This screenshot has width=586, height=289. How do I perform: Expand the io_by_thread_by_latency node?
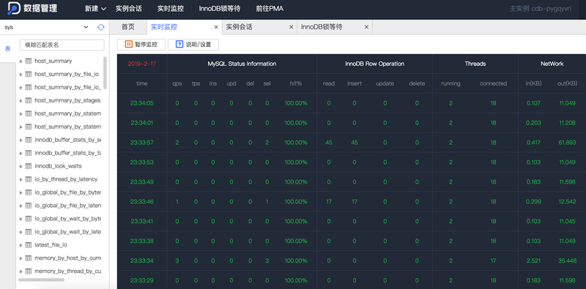click(21, 179)
